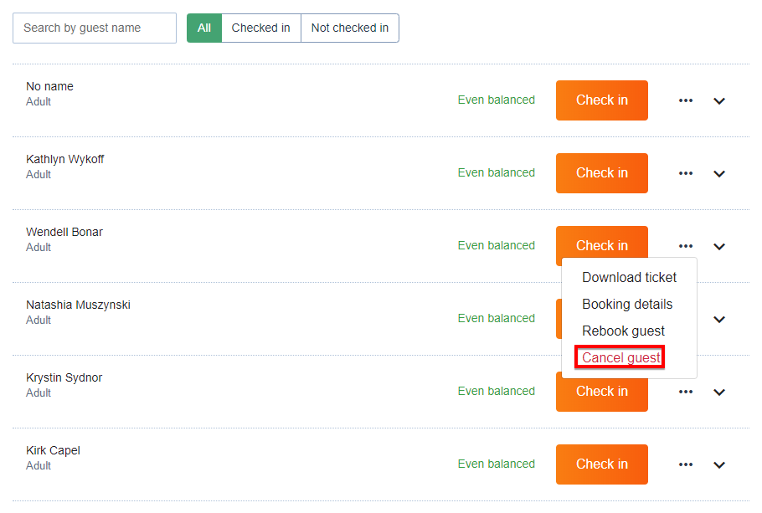Open Booking details from the menu

[627, 304]
